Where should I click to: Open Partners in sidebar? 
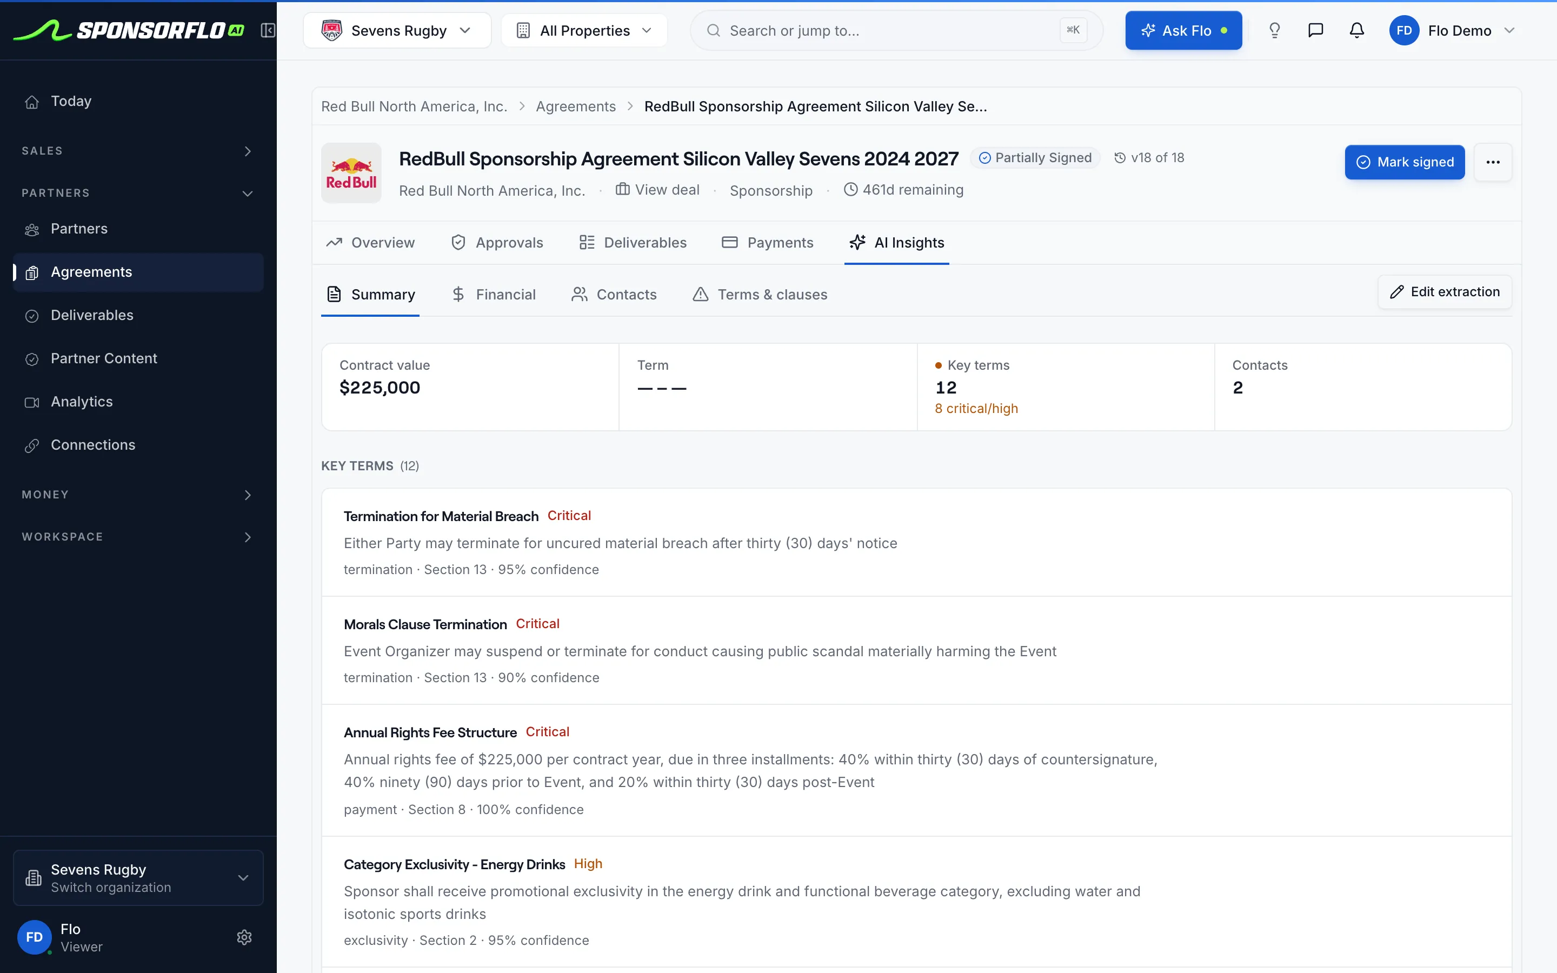coord(138,229)
